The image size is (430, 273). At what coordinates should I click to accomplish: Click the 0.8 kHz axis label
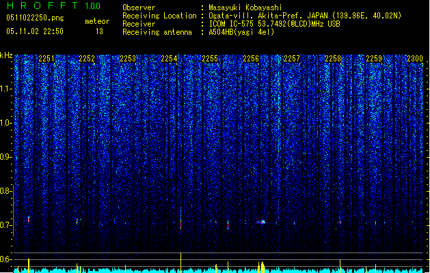(5, 191)
